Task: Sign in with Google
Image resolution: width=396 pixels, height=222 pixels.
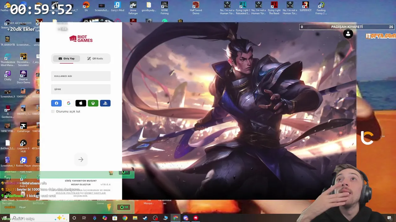Action: click(x=69, y=103)
